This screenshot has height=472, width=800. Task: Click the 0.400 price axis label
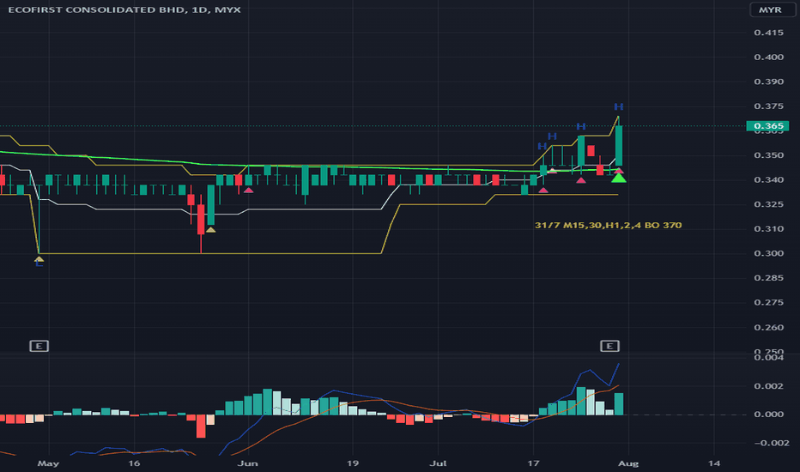pyautogui.click(x=768, y=57)
